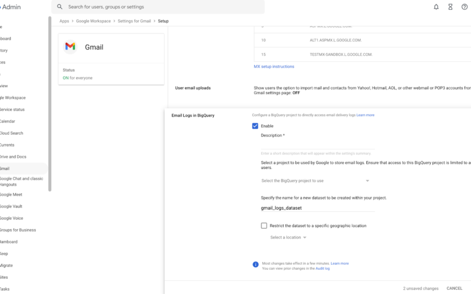The height and width of the screenshot is (294, 471).
Task: Click the gmail_logs_dataset name field
Action: [x=318, y=208]
